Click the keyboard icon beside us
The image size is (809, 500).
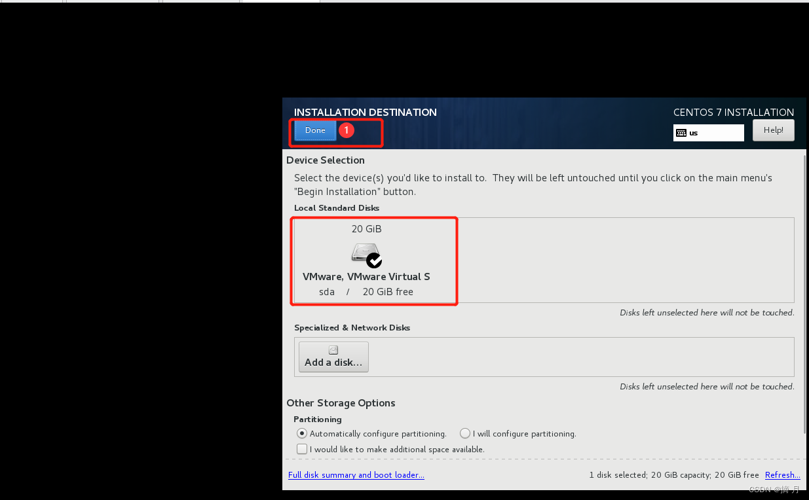[681, 133]
